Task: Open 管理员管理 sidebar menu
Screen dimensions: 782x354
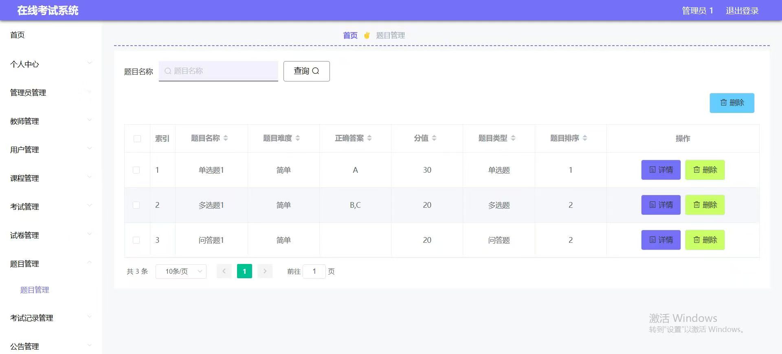Action: tap(28, 93)
